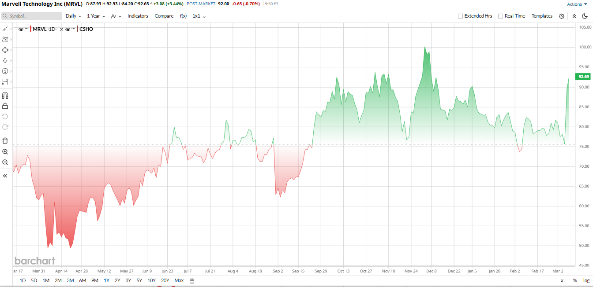
Task: Click the brown CSHO color bar
Action: [x=78, y=29]
